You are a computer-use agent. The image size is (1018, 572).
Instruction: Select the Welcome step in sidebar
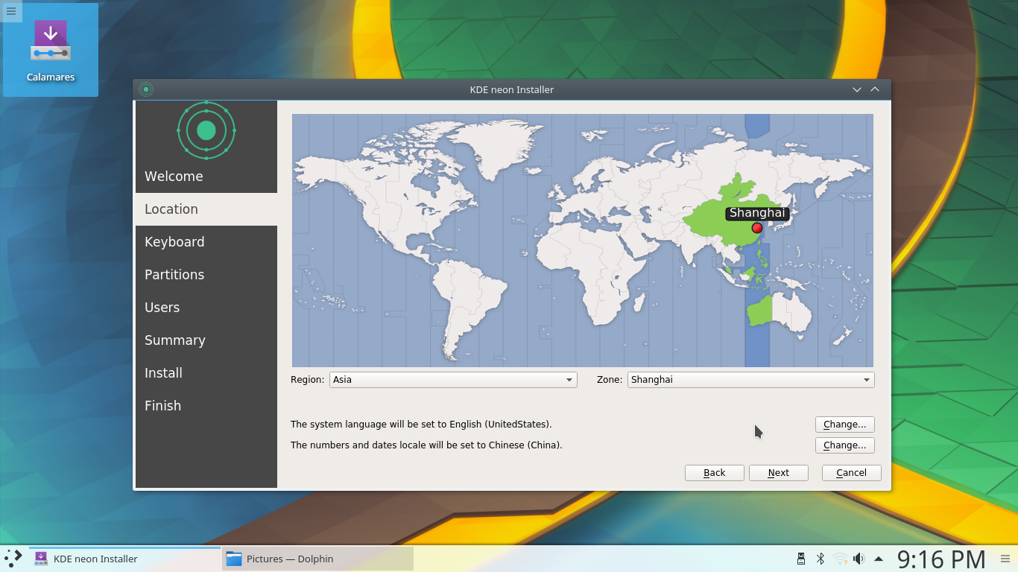point(206,177)
